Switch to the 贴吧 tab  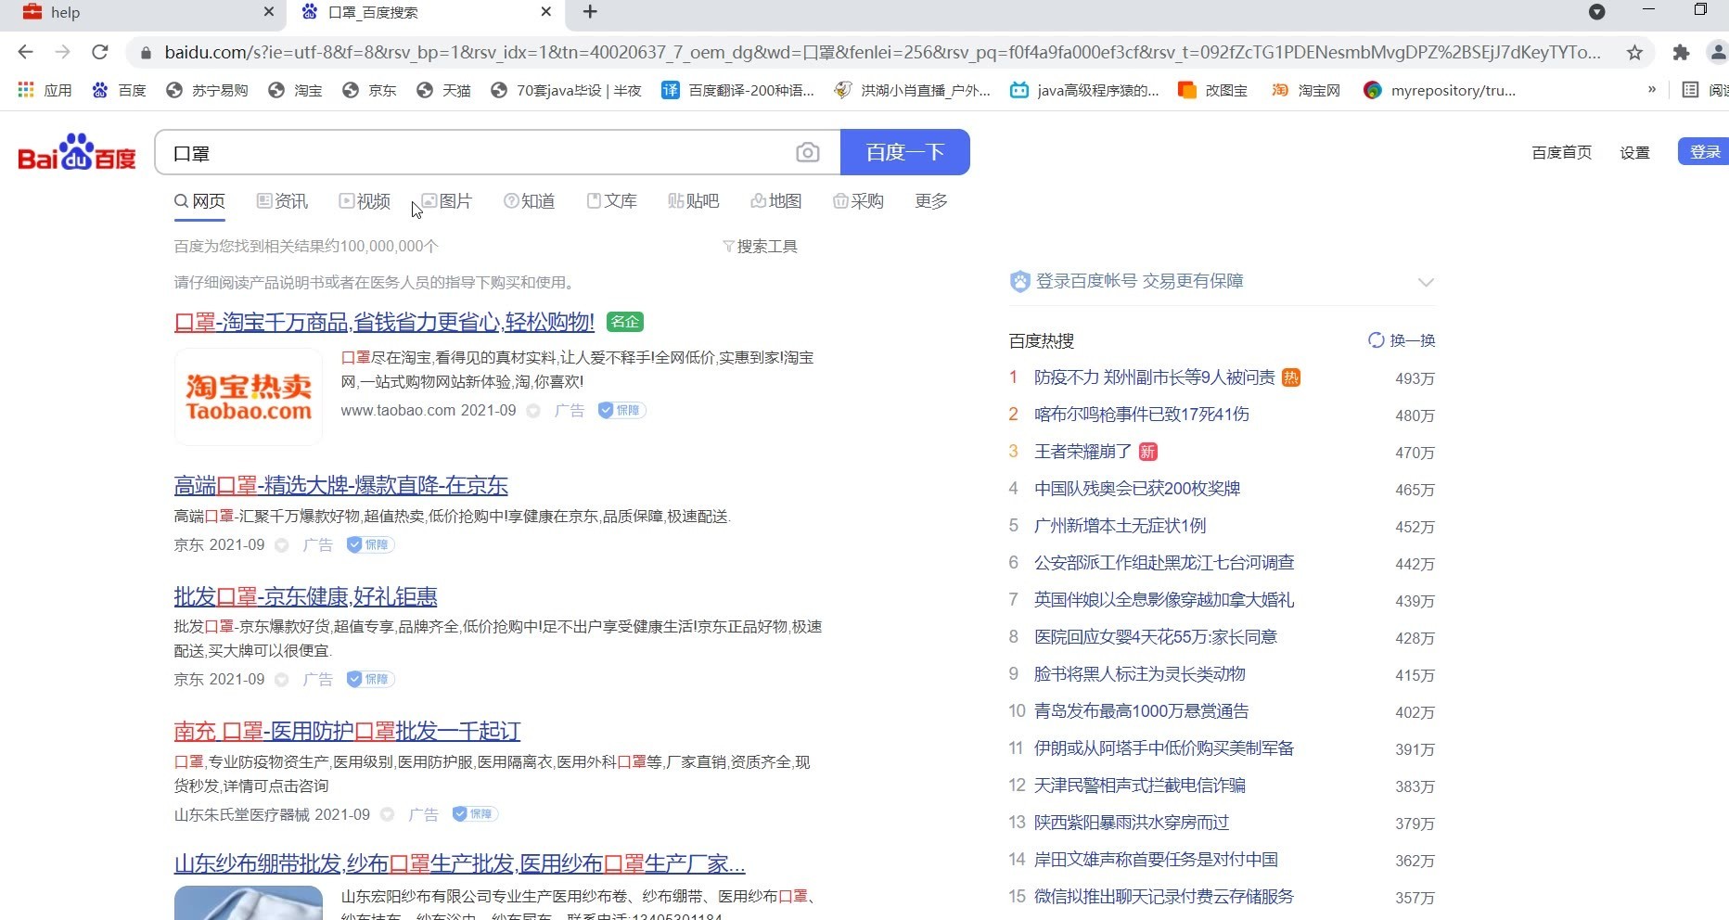(x=694, y=201)
